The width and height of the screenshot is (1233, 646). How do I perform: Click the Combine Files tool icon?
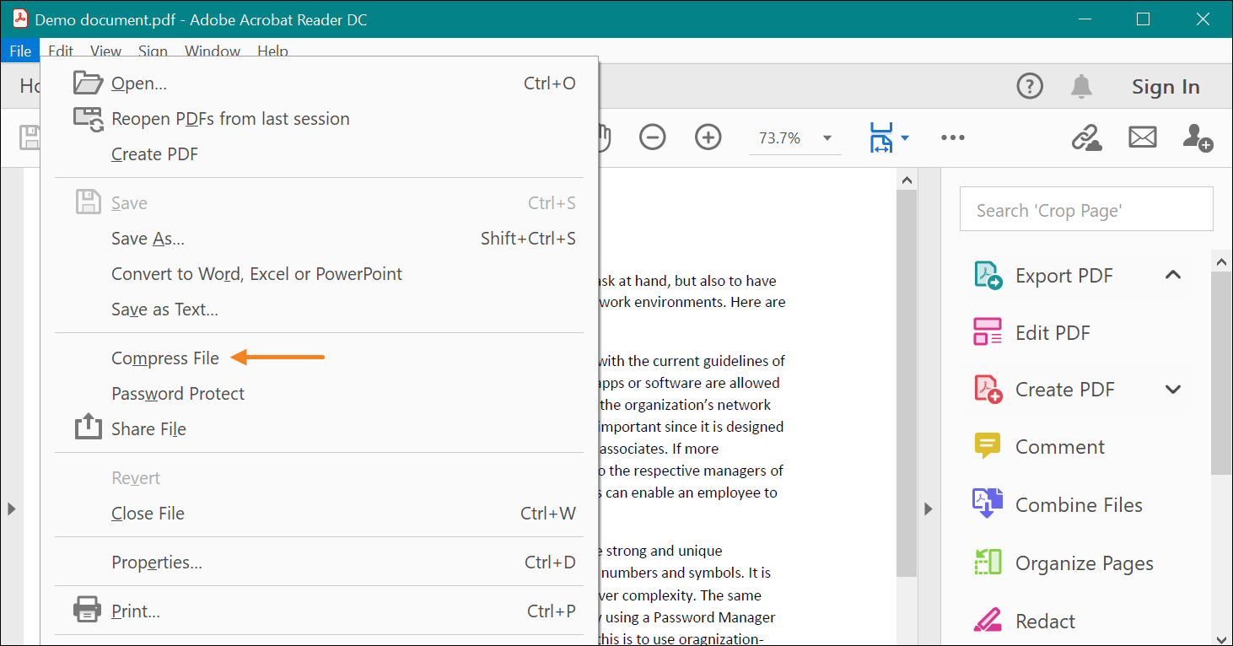point(988,503)
